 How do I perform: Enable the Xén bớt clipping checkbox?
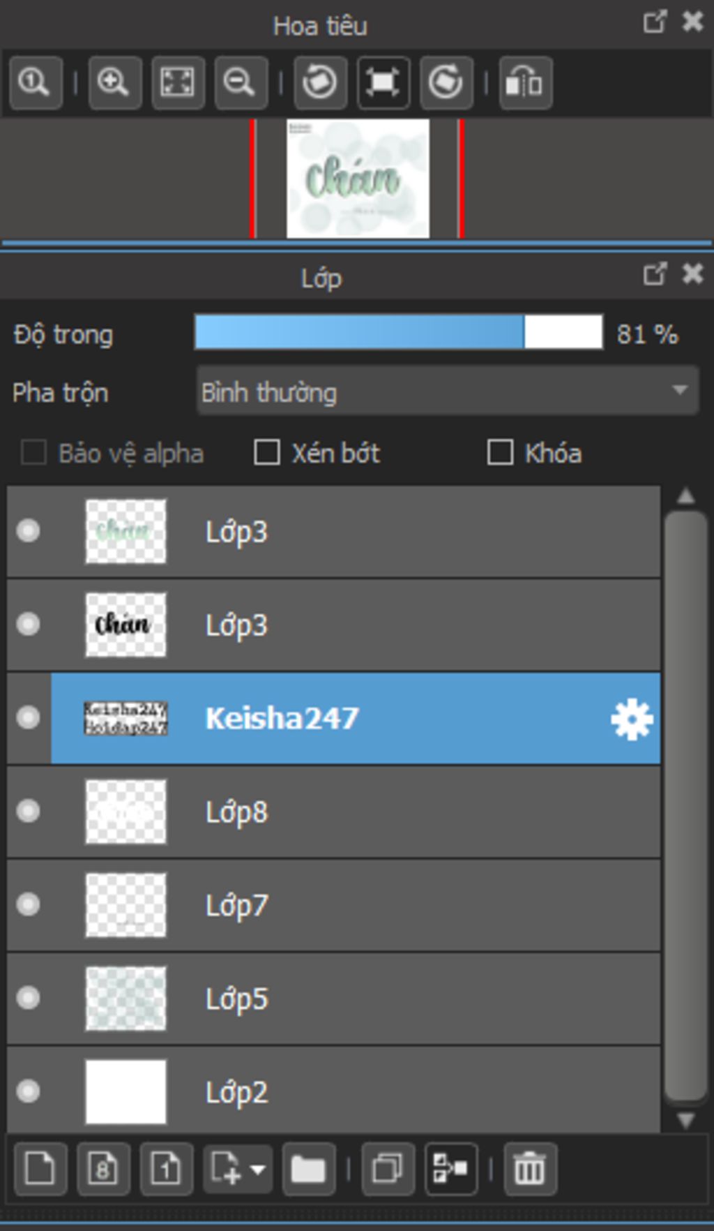[x=267, y=452]
